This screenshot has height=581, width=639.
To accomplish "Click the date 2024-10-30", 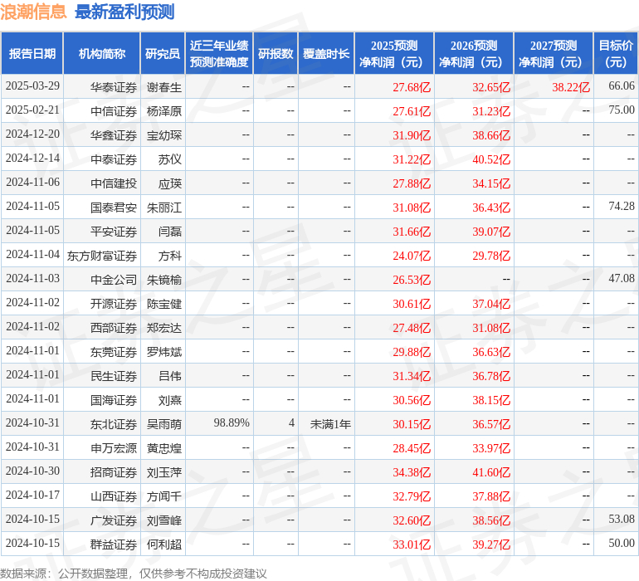I will tap(32, 471).
